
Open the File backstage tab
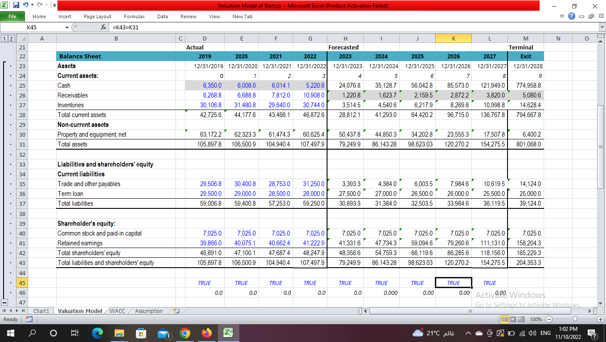pos(12,16)
